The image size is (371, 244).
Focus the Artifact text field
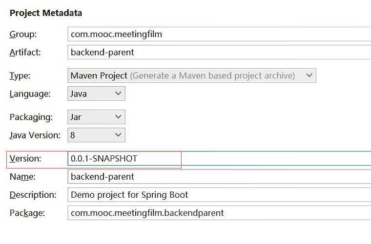[x=219, y=52]
